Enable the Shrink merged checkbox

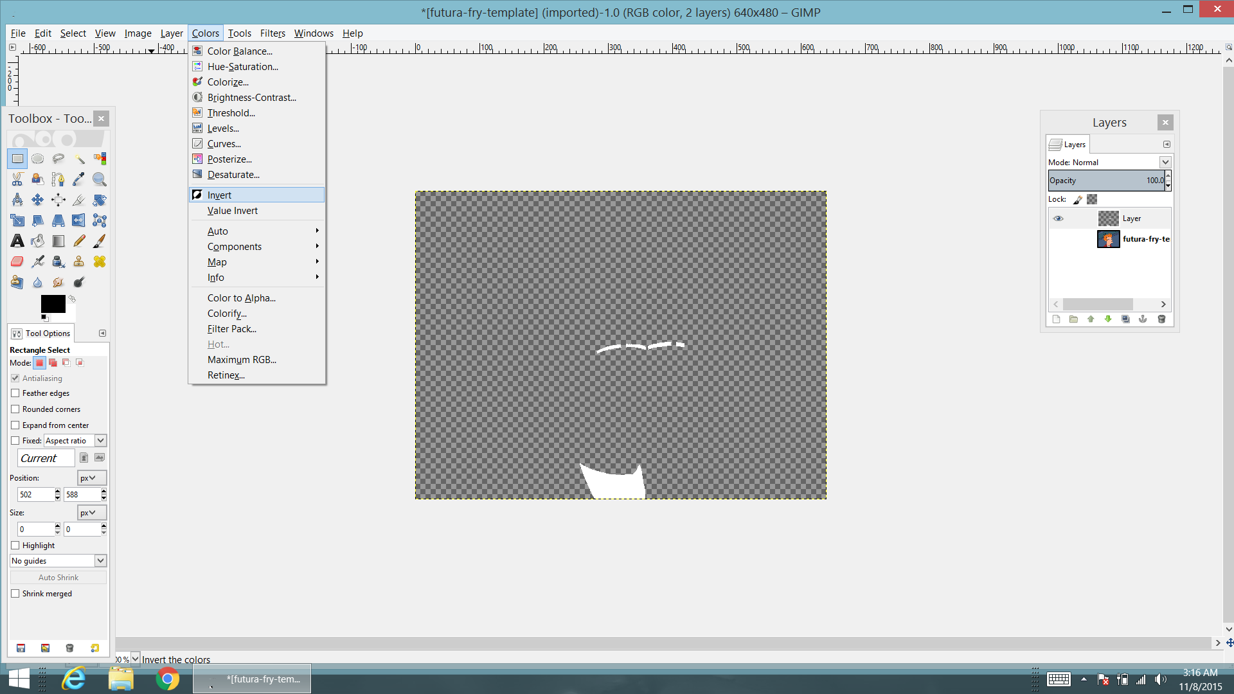pos(15,594)
